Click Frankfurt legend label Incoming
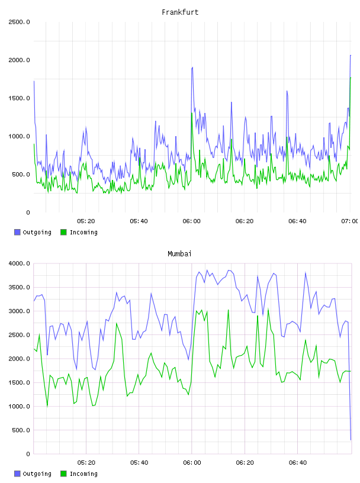Viewport: 360px width, 483px height. point(83,233)
